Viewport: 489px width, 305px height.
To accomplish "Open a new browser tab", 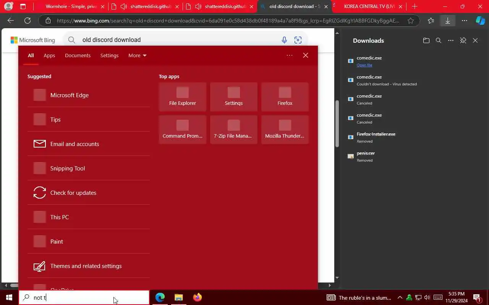I will (x=415, y=6).
